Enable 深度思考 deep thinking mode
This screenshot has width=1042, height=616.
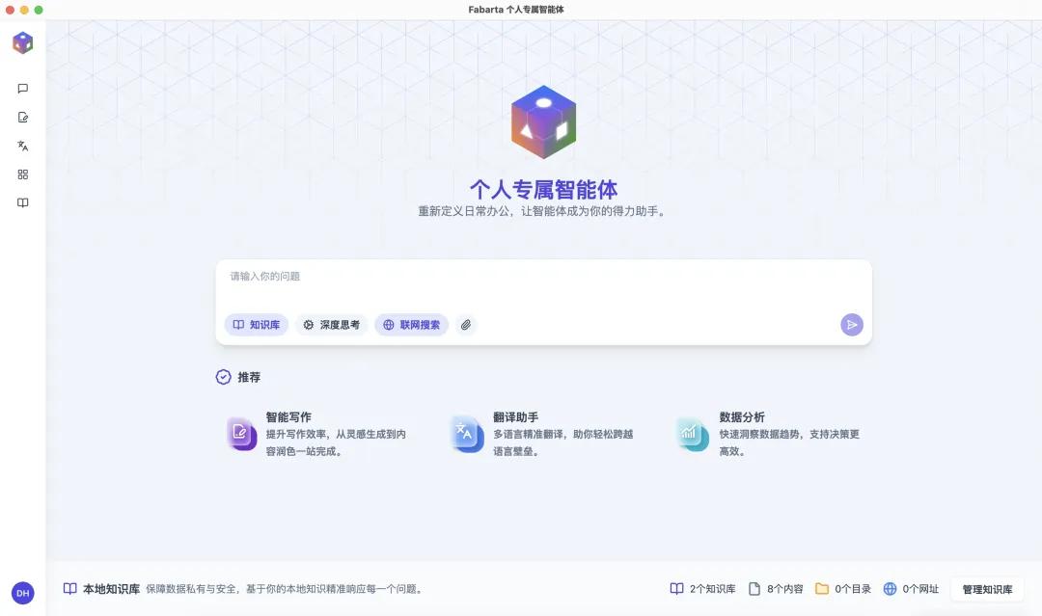(332, 325)
